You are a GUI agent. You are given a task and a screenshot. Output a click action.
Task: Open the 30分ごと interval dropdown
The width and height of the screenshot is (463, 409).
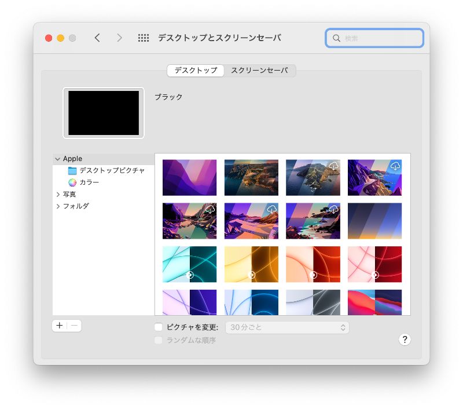(x=287, y=327)
